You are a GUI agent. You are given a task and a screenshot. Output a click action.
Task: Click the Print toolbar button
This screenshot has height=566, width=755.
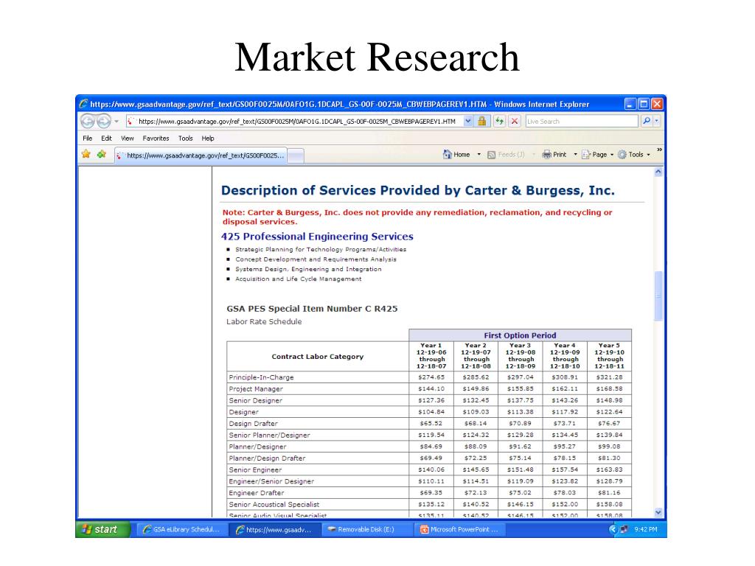pos(554,155)
